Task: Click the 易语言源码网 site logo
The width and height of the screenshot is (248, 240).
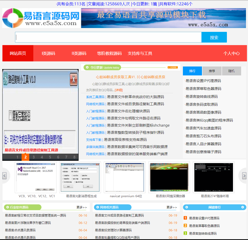Action: 41,18
